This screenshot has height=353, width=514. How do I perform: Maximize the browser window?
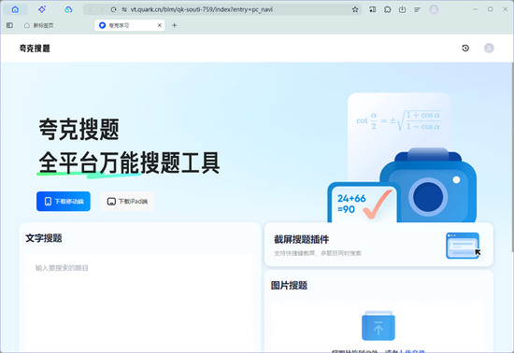[x=490, y=9]
